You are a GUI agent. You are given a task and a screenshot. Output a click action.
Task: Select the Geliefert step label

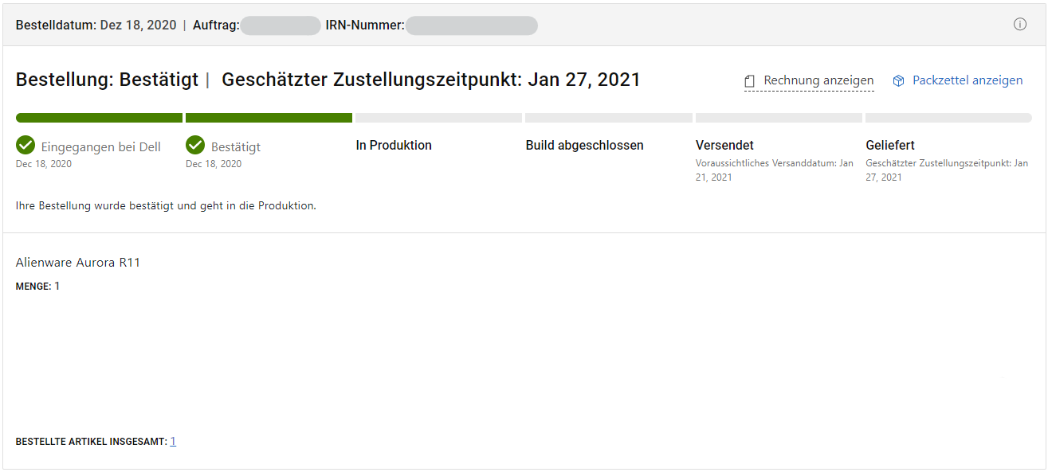click(x=890, y=146)
